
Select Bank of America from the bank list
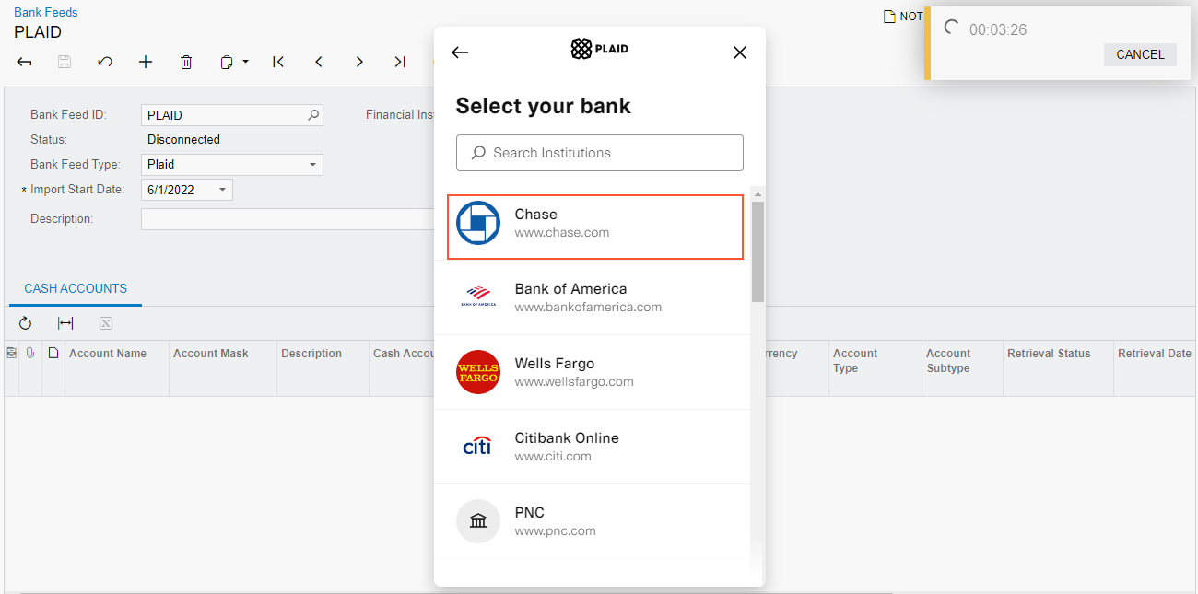(592, 297)
